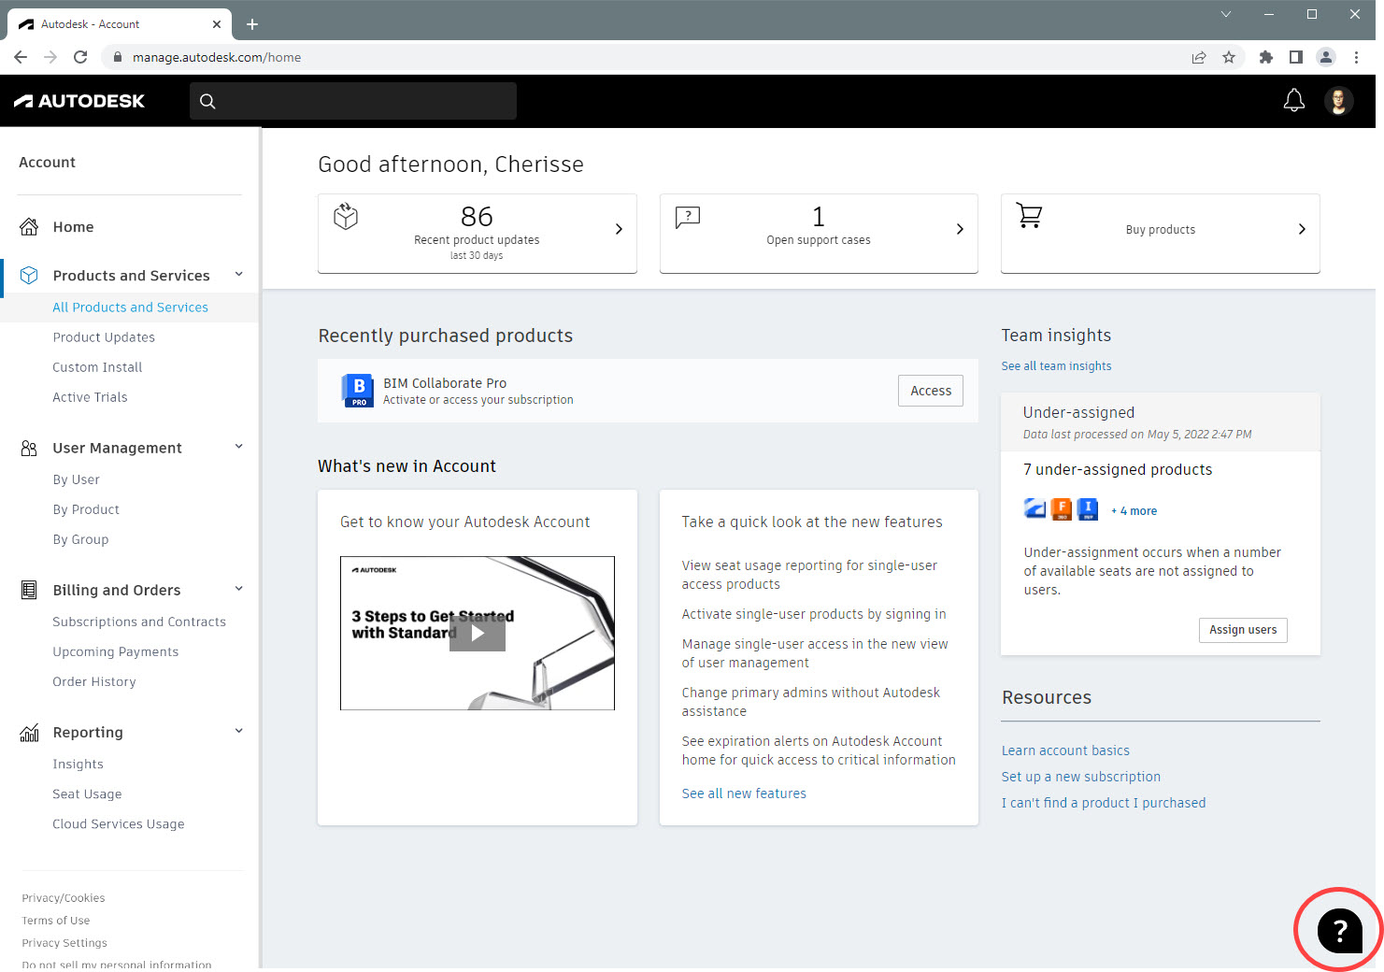Click the Home house icon in sidebar
Image resolution: width=1384 pixels, height=972 pixels.
point(29,226)
